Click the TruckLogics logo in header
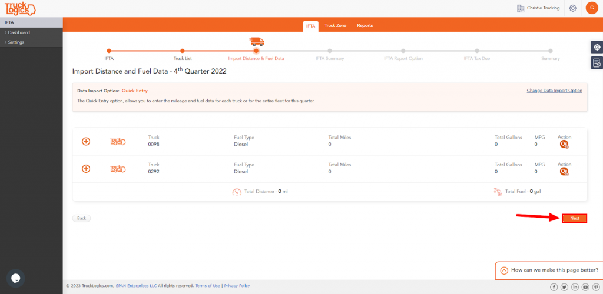 (20, 8)
